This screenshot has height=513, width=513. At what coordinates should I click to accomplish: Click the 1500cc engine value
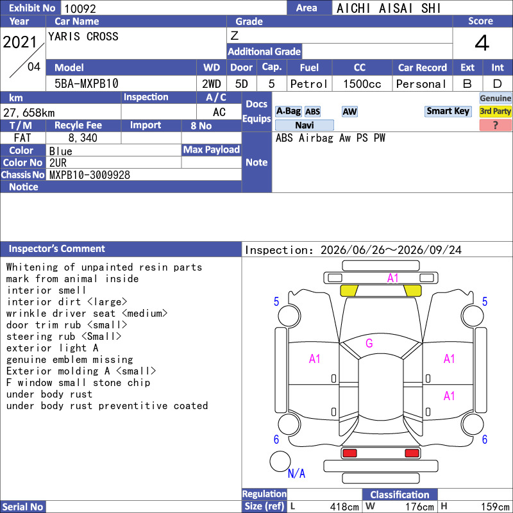[x=362, y=84]
